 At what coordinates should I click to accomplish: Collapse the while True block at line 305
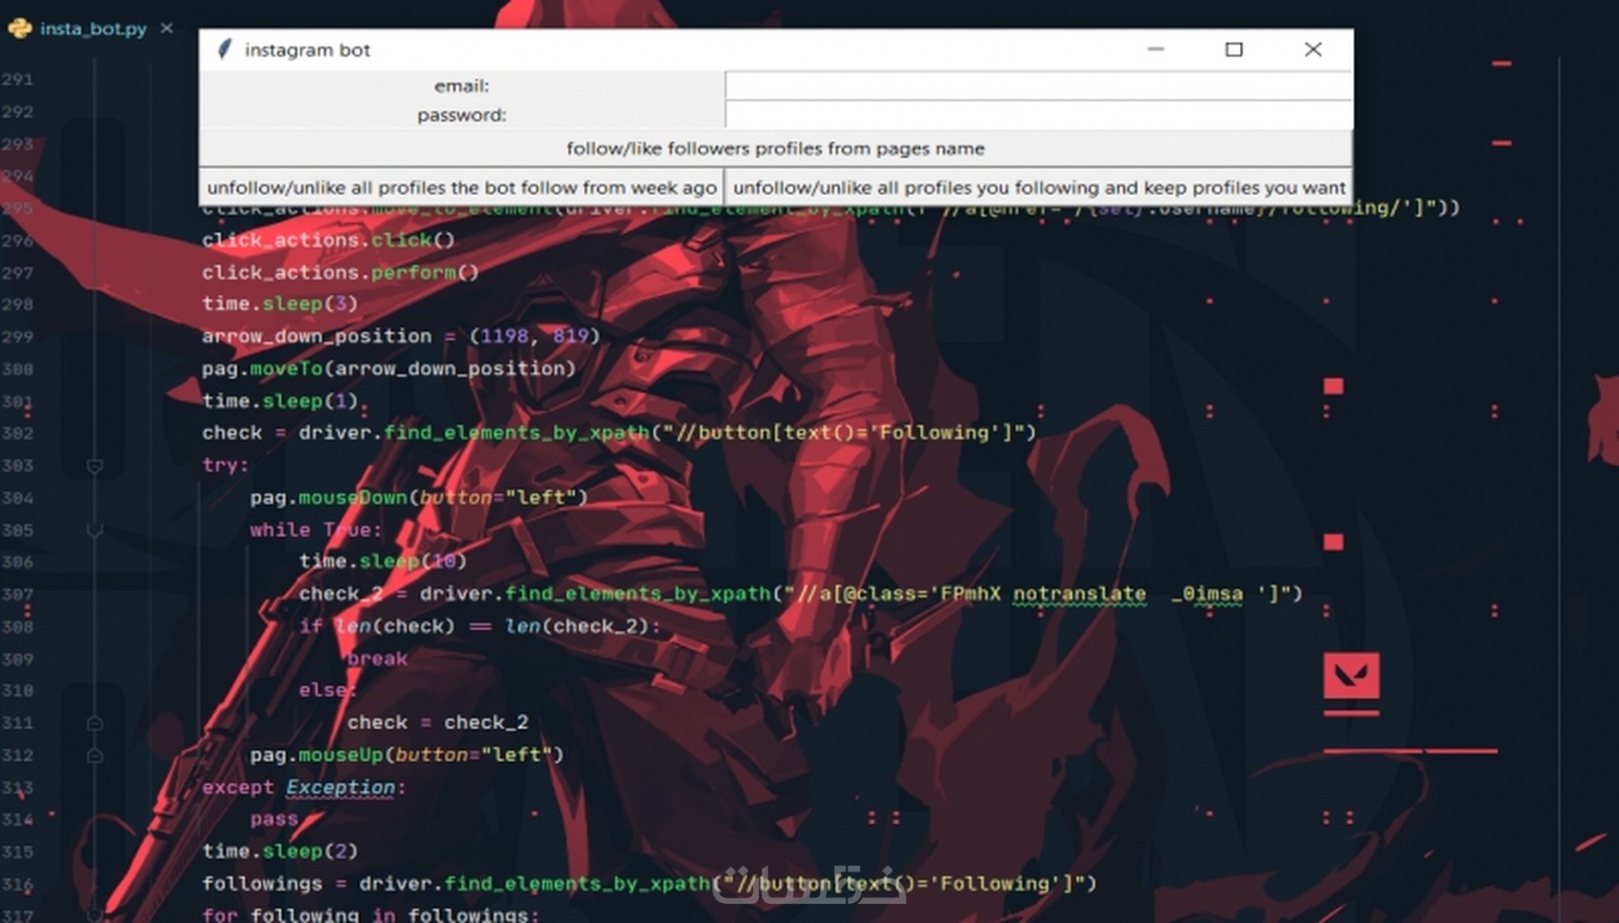[94, 530]
